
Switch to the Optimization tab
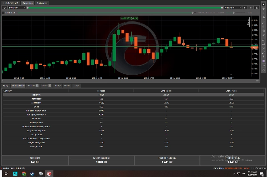click(x=42, y=3)
